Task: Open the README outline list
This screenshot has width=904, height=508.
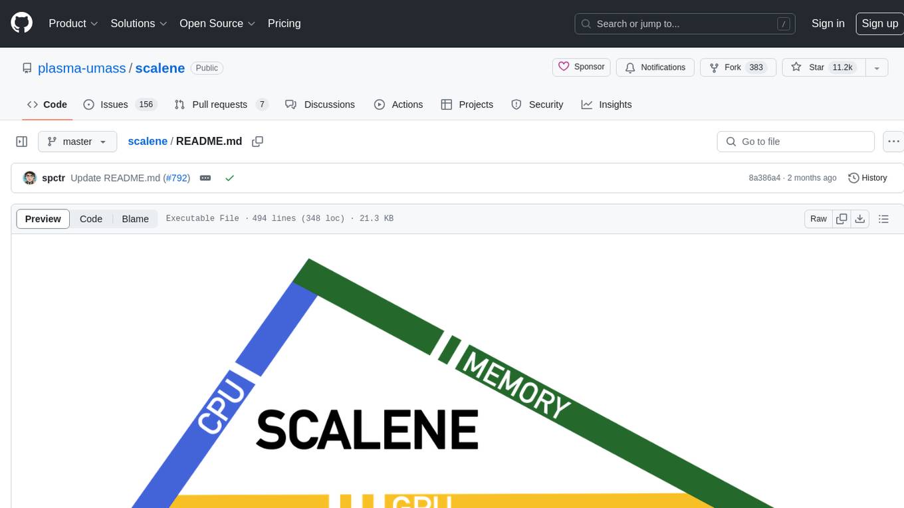Action: coord(883,219)
